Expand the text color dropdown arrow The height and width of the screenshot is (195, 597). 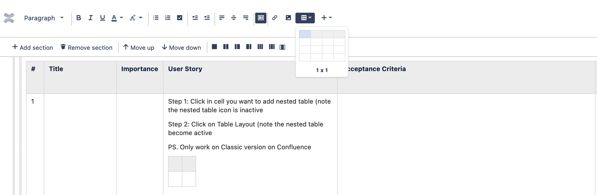tap(121, 18)
